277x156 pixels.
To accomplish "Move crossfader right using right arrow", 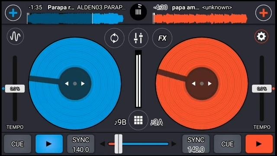I will tap(174, 144).
